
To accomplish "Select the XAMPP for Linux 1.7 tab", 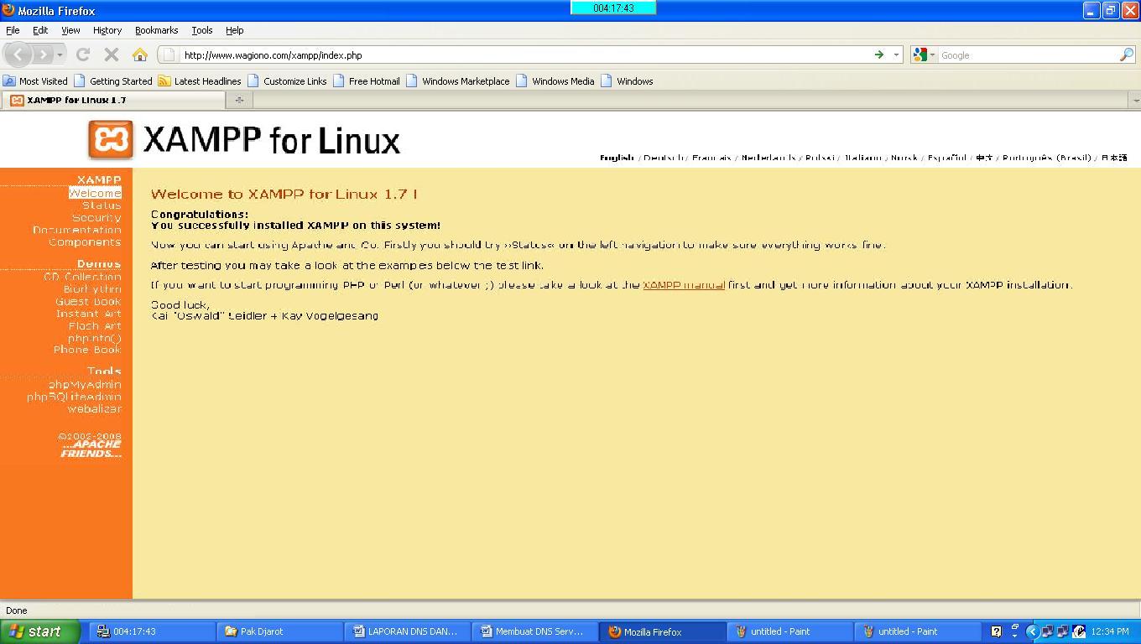I will (x=112, y=100).
